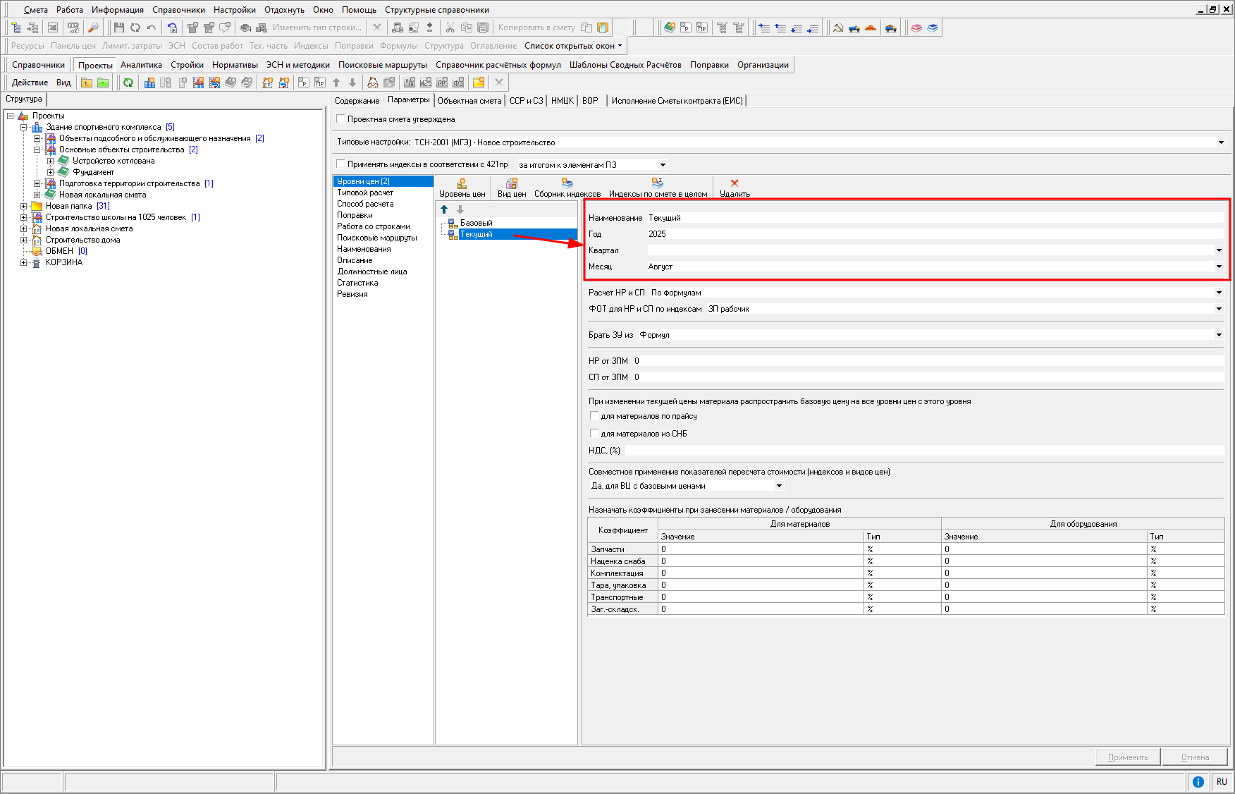
Task: Click the 'Вид цен' price type icon
Action: click(512, 183)
